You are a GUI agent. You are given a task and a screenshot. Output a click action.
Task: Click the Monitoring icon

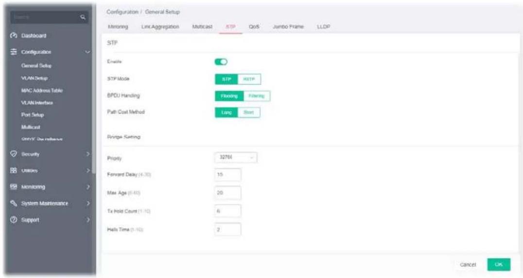click(14, 186)
